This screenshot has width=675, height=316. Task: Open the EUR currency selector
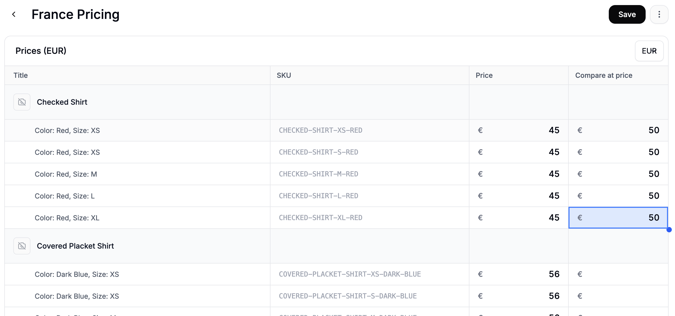point(649,51)
